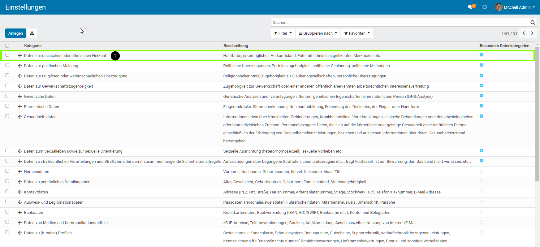Click the Anlegen button

pyautogui.click(x=15, y=33)
